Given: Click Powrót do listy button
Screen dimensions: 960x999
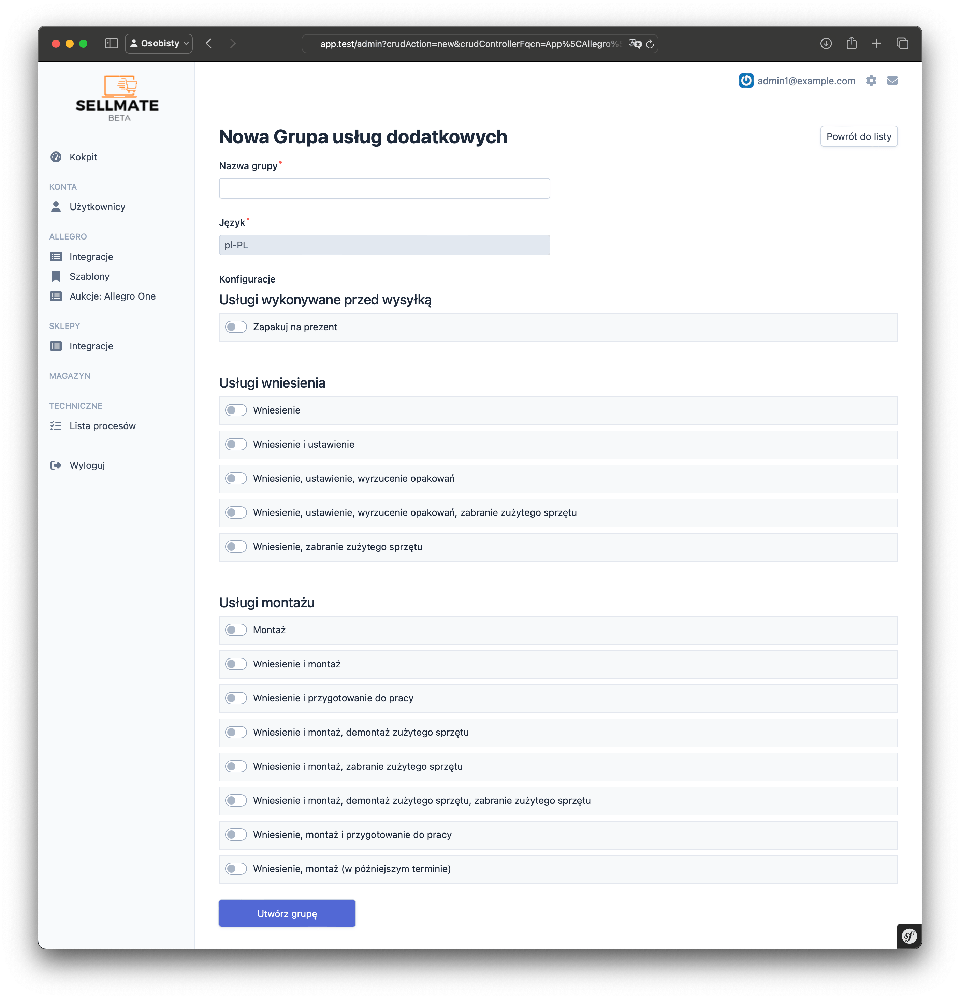Looking at the screenshot, I should (x=859, y=136).
